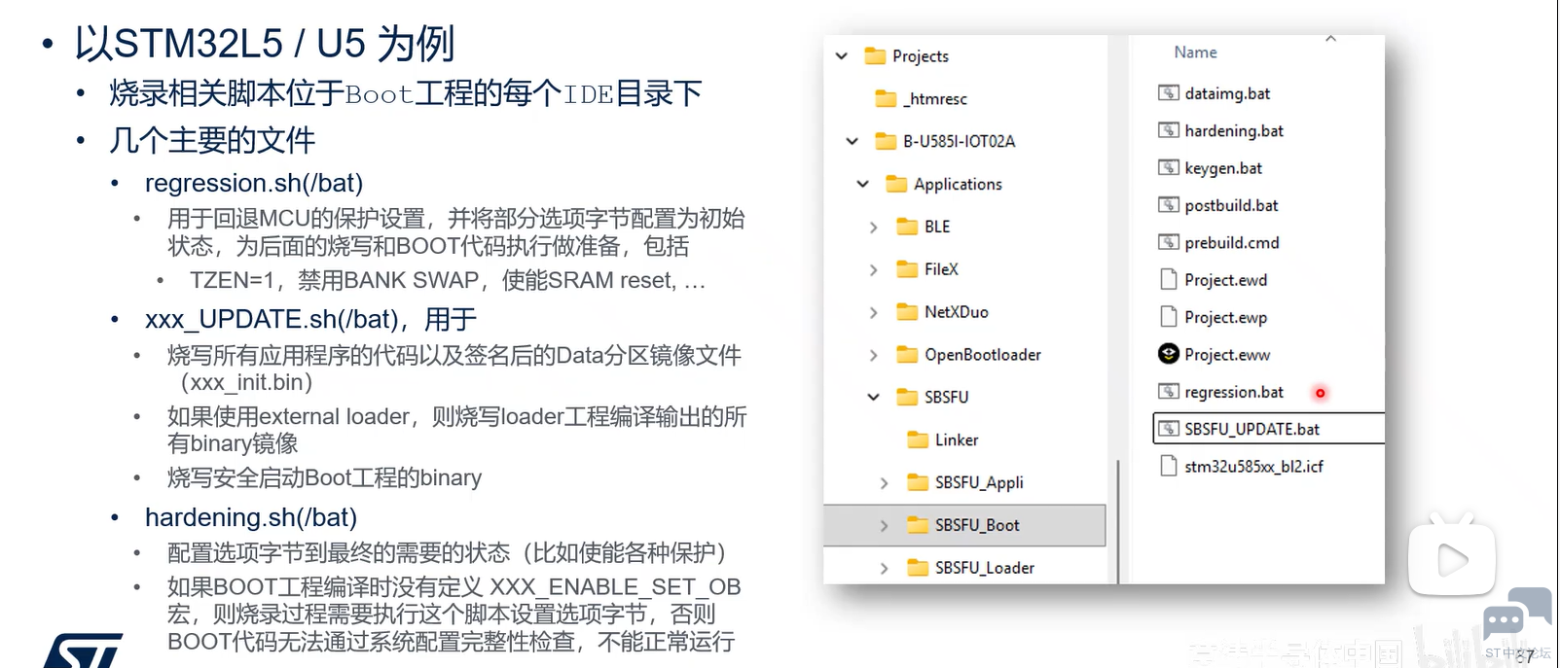Click the regression.bat file icon
The height and width of the screenshot is (668, 1560).
tap(1169, 392)
